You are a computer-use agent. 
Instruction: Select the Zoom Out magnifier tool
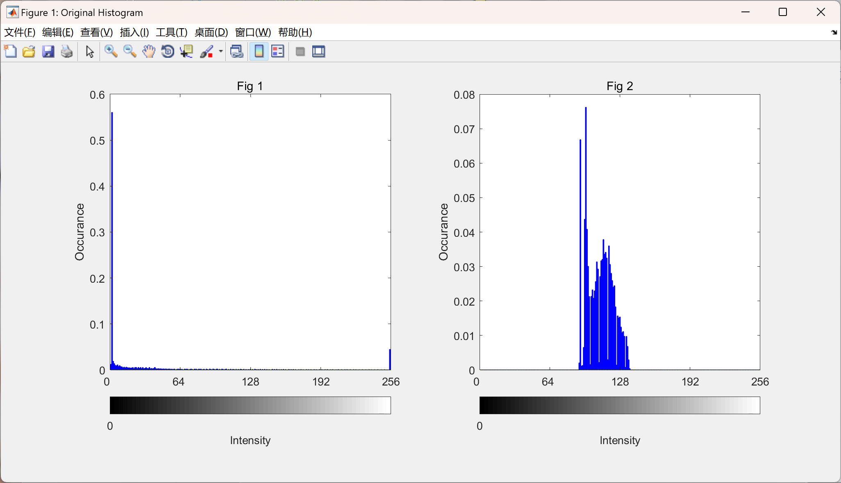[x=130, y=52]
